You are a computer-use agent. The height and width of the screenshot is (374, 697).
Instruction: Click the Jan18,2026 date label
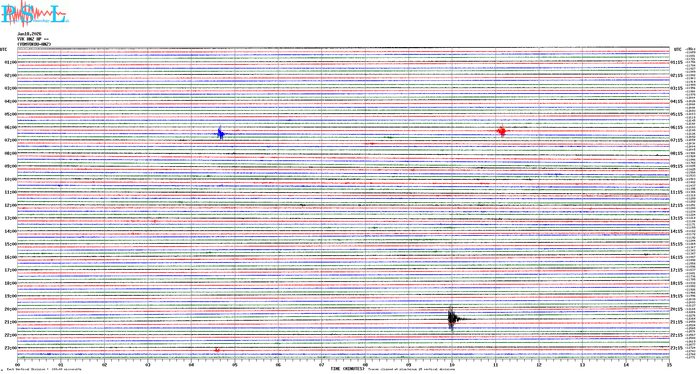pyautogui.click(x=29, y=34)
